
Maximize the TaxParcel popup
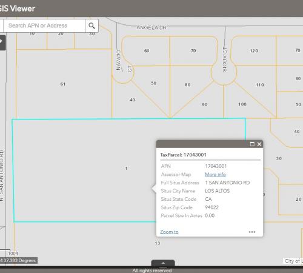252,144
